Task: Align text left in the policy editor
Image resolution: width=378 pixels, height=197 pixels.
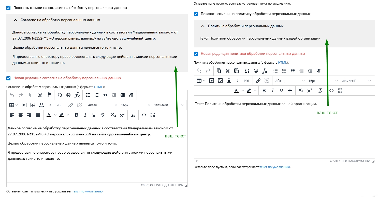Action: (199, 91)
